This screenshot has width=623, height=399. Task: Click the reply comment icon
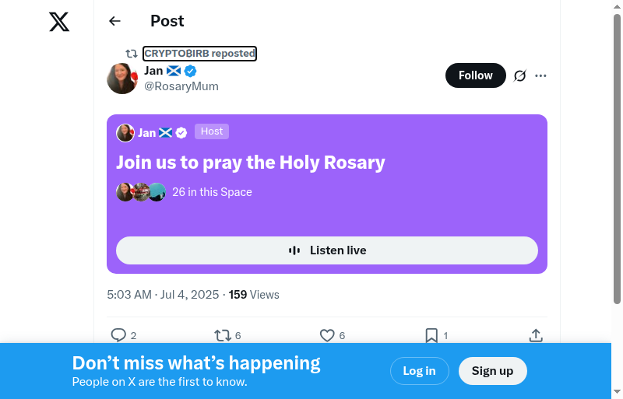click(118, 335)
